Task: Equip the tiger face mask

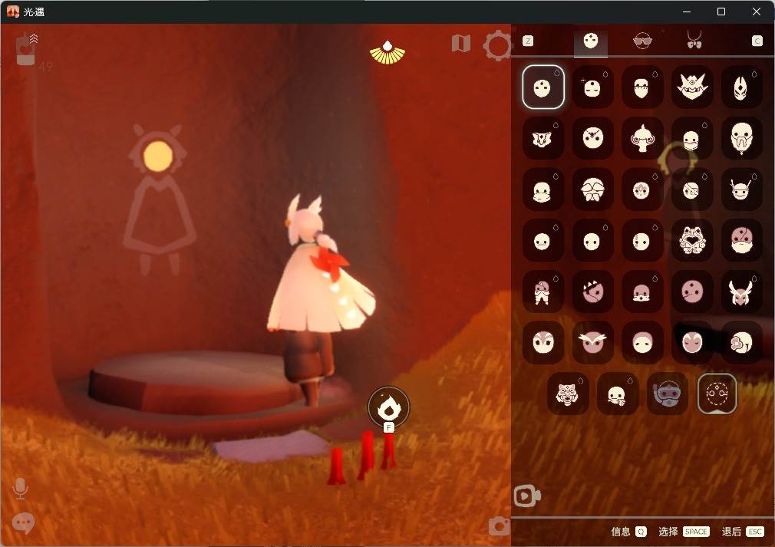Action: pos(568,394)
